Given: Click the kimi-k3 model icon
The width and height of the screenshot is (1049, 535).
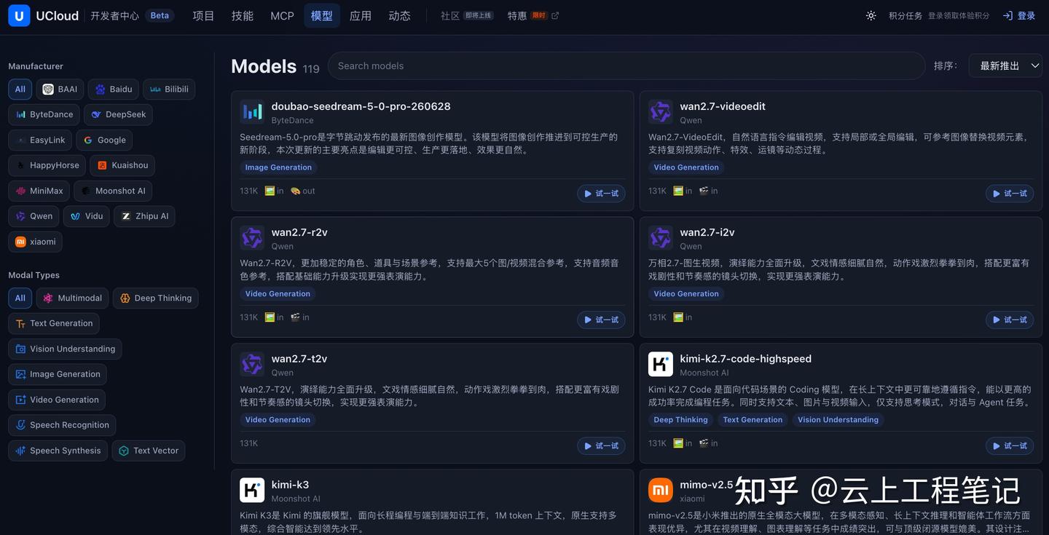Looking at the screenshot, I should point(252,490).
